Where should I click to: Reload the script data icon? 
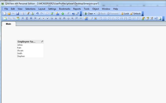32,14
